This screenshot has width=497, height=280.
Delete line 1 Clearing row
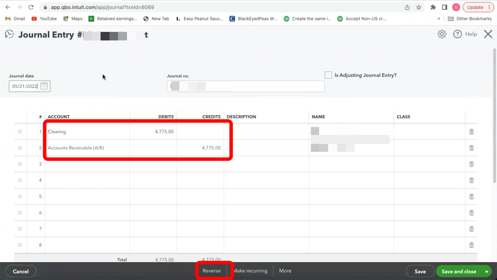[471, 132]
